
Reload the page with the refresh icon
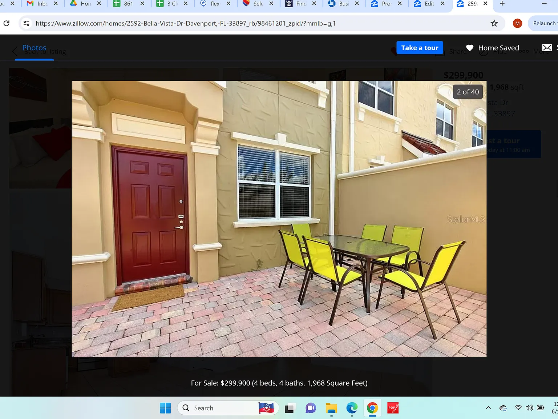[7, 23]
